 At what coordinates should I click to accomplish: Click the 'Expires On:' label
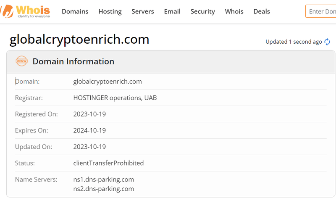point(31,130)
